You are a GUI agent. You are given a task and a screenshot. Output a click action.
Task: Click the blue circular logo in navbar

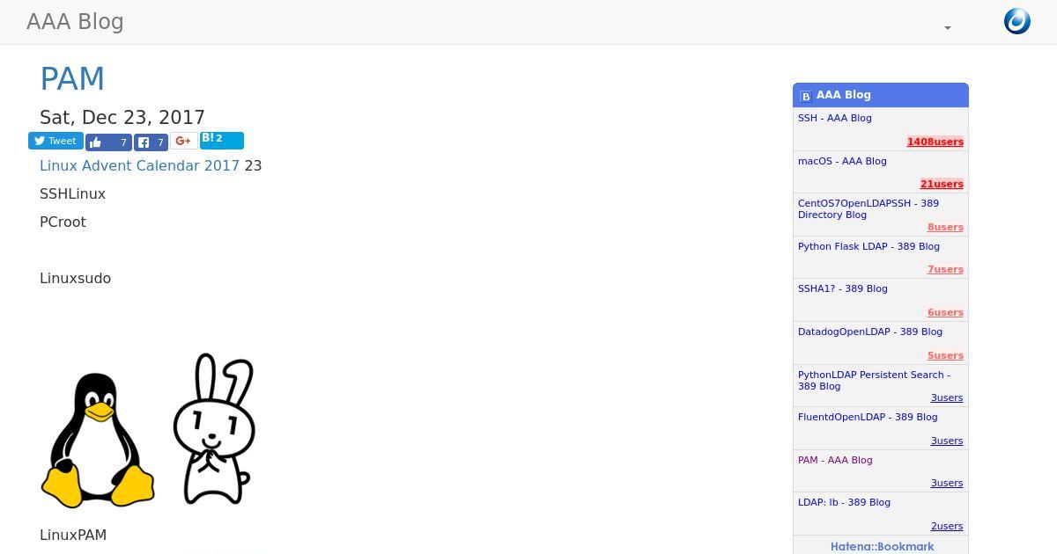click(x=1016, y=21)
